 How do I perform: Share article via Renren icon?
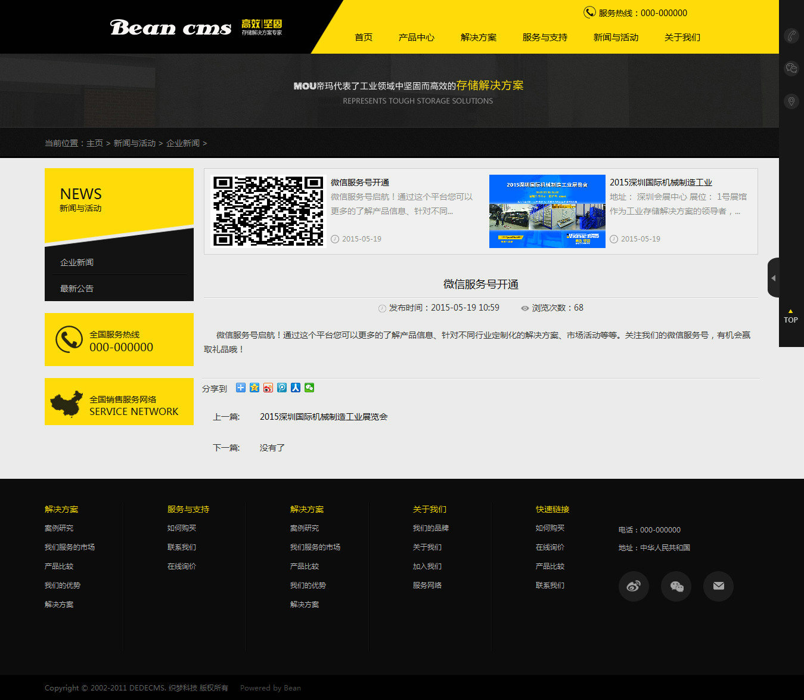pyautogui.click(x=296, y=388)
